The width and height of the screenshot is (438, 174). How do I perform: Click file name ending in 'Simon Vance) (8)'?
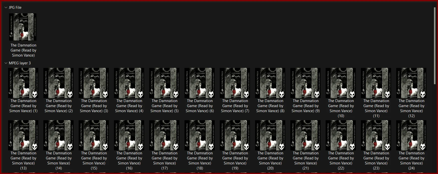270,106
